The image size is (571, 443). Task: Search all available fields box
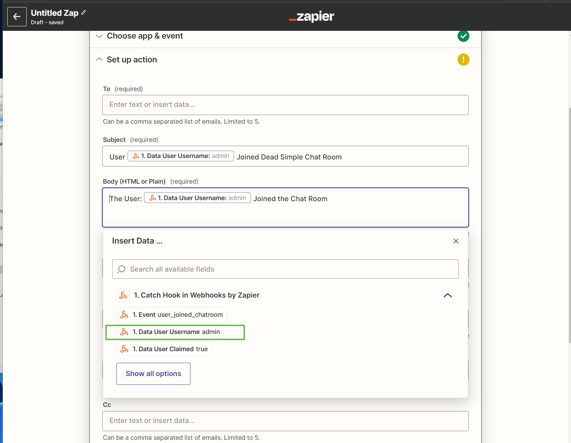point(285,269)
